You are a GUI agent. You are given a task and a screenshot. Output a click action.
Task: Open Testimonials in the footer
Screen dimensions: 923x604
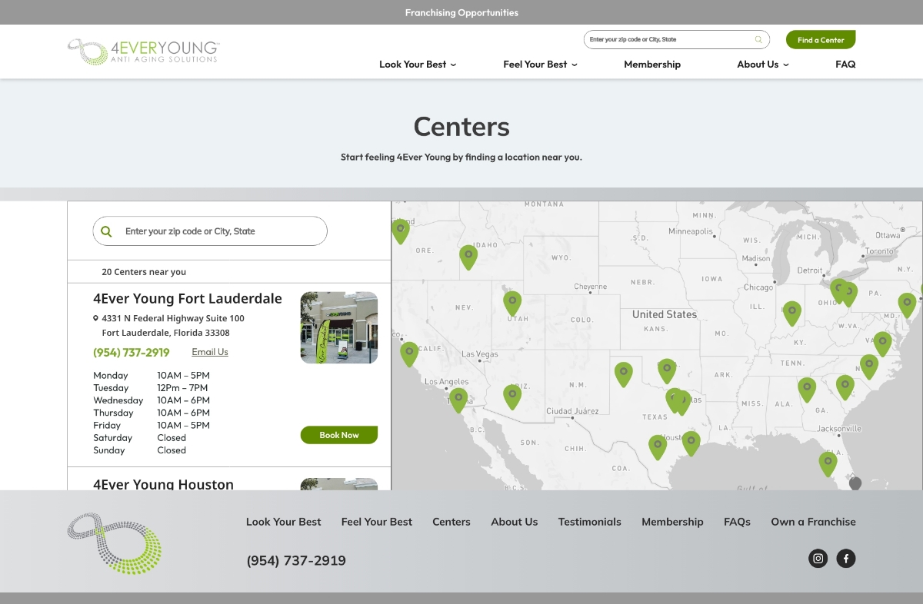(590, 522)
